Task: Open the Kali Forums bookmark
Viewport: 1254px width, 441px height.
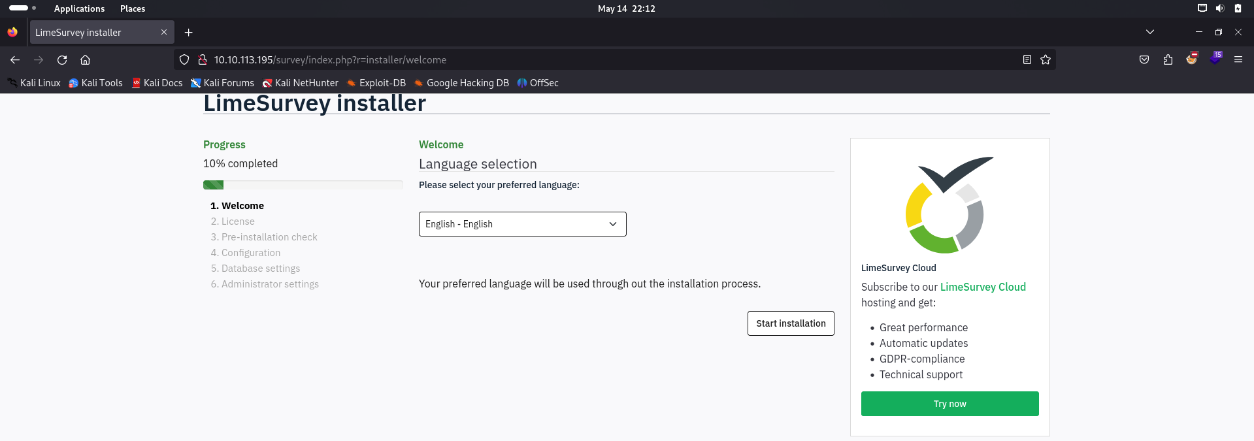Action: point(222,83)
